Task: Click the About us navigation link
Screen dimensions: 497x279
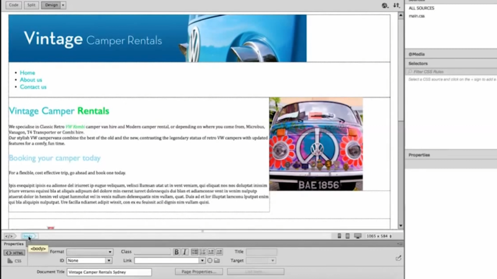Action: [x=30, y=80]
